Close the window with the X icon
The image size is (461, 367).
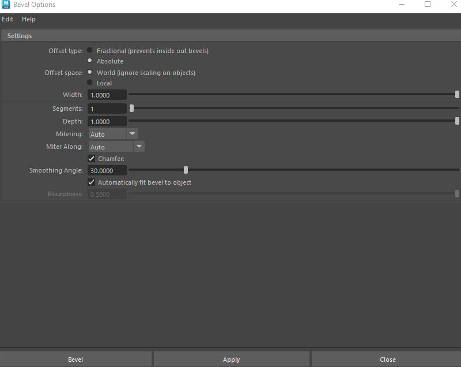click(454, 4)
